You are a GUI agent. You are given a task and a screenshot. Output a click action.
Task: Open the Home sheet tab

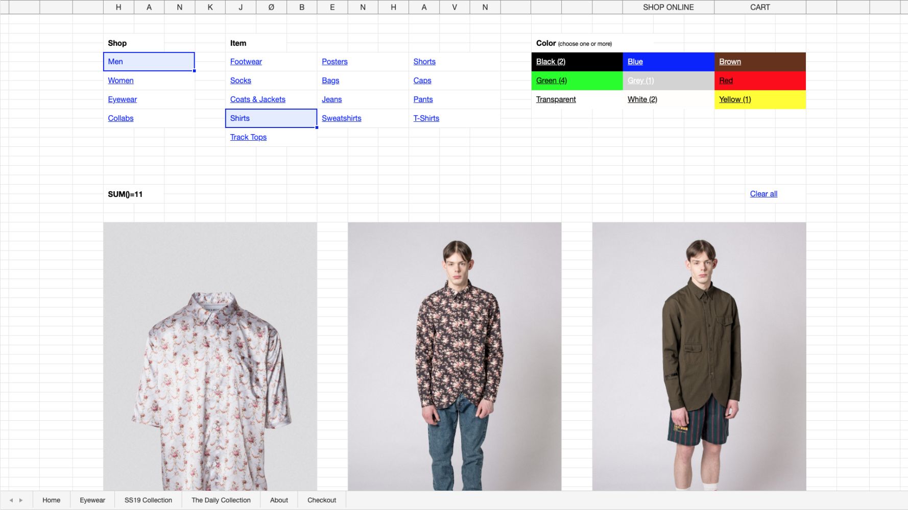click(x=51, y=500)
